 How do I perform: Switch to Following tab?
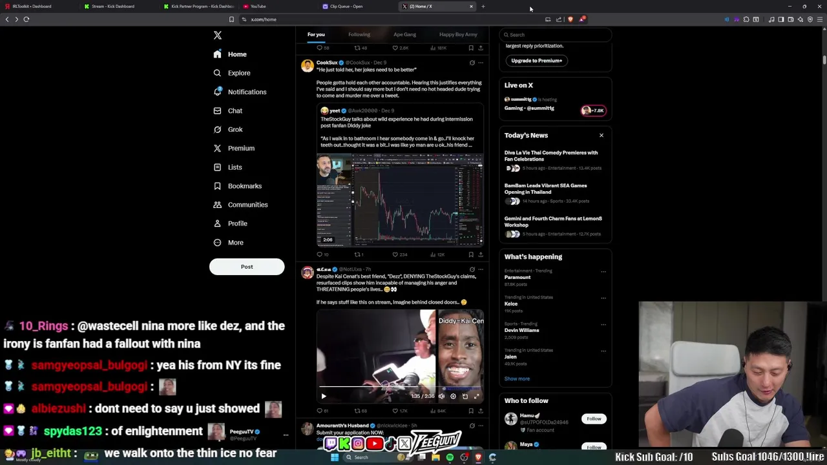359,34
